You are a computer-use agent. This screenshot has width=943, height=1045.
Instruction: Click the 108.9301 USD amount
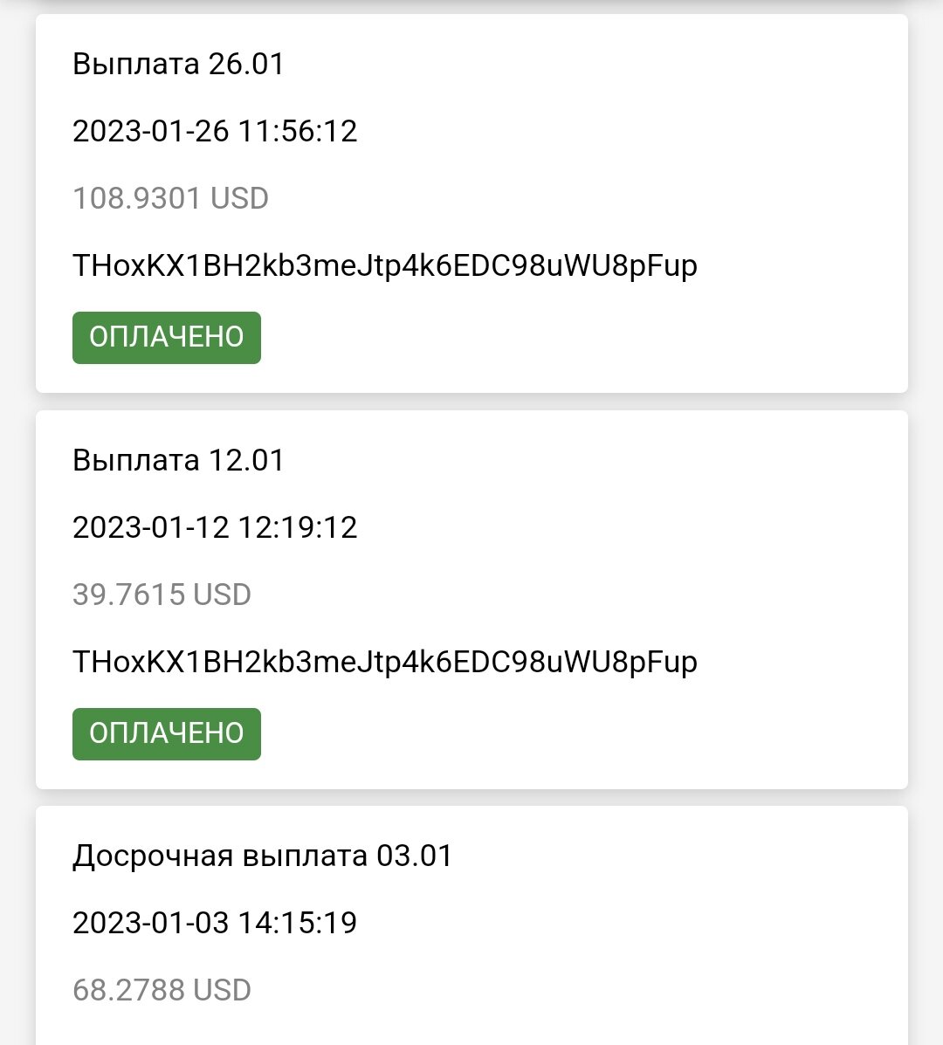pos(170,199)
